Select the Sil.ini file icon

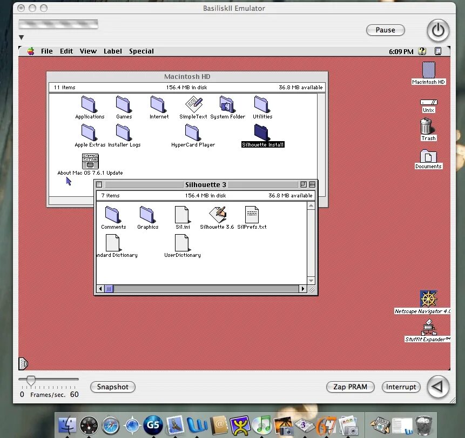click(x=182, y=214)
